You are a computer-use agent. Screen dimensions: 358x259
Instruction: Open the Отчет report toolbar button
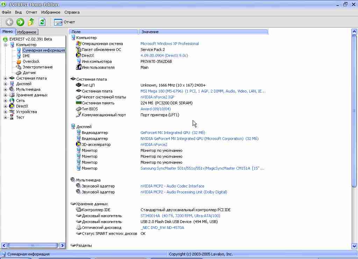pos(65,22)
